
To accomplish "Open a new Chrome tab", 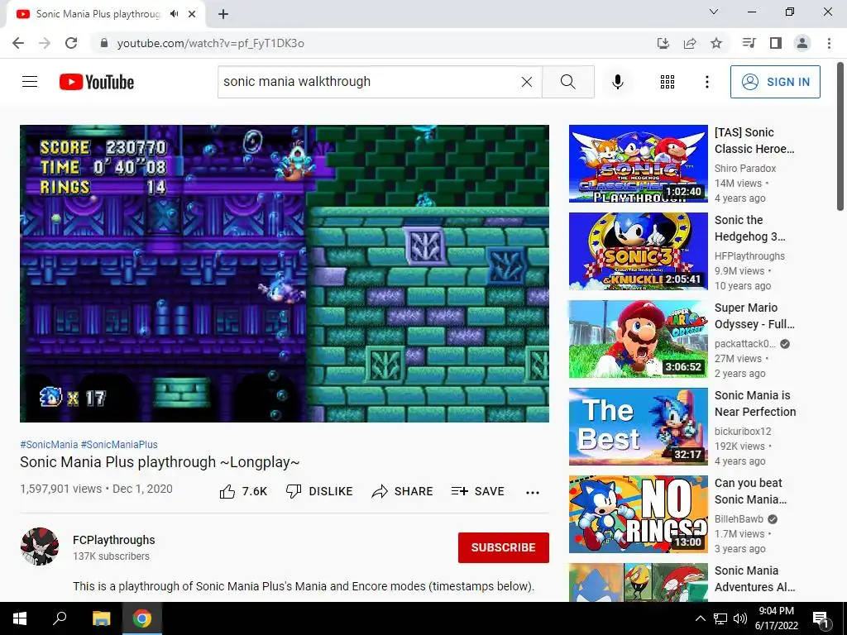I will pyautogui.click(x=223, y=14).
